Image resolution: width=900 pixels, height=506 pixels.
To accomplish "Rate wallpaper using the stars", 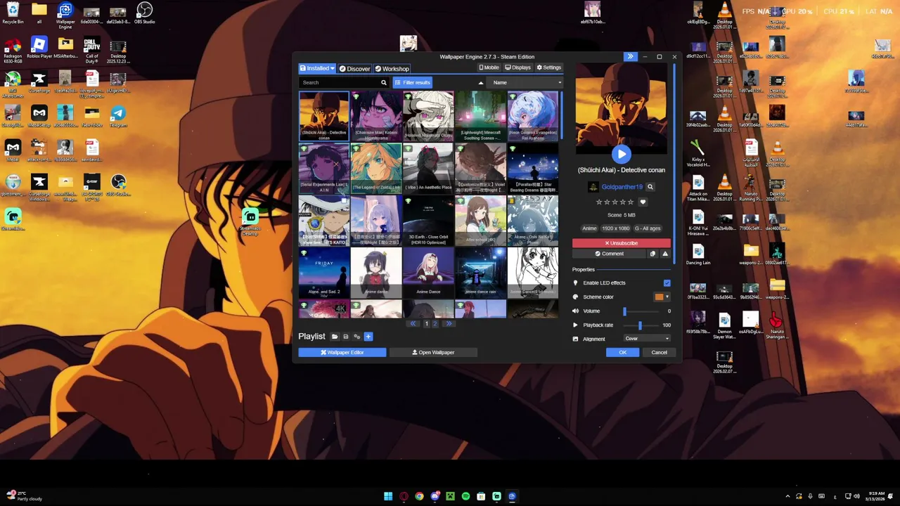I will (615, 202).
